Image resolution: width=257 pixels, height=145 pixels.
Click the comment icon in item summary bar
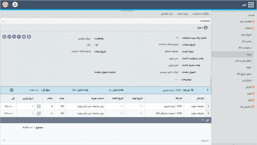(12, 90)
